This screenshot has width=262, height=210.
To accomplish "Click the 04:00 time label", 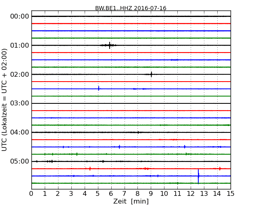I will tap(20, 132).
